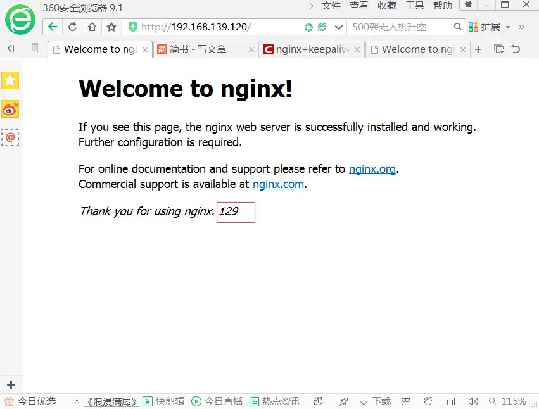539x409 pixels.
Task: Close the 简书 - 写文章 tab
Action: click(251, 50)
